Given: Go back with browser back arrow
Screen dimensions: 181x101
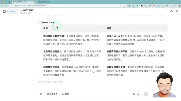Looking at the screenshot, I should click(2, 6).
